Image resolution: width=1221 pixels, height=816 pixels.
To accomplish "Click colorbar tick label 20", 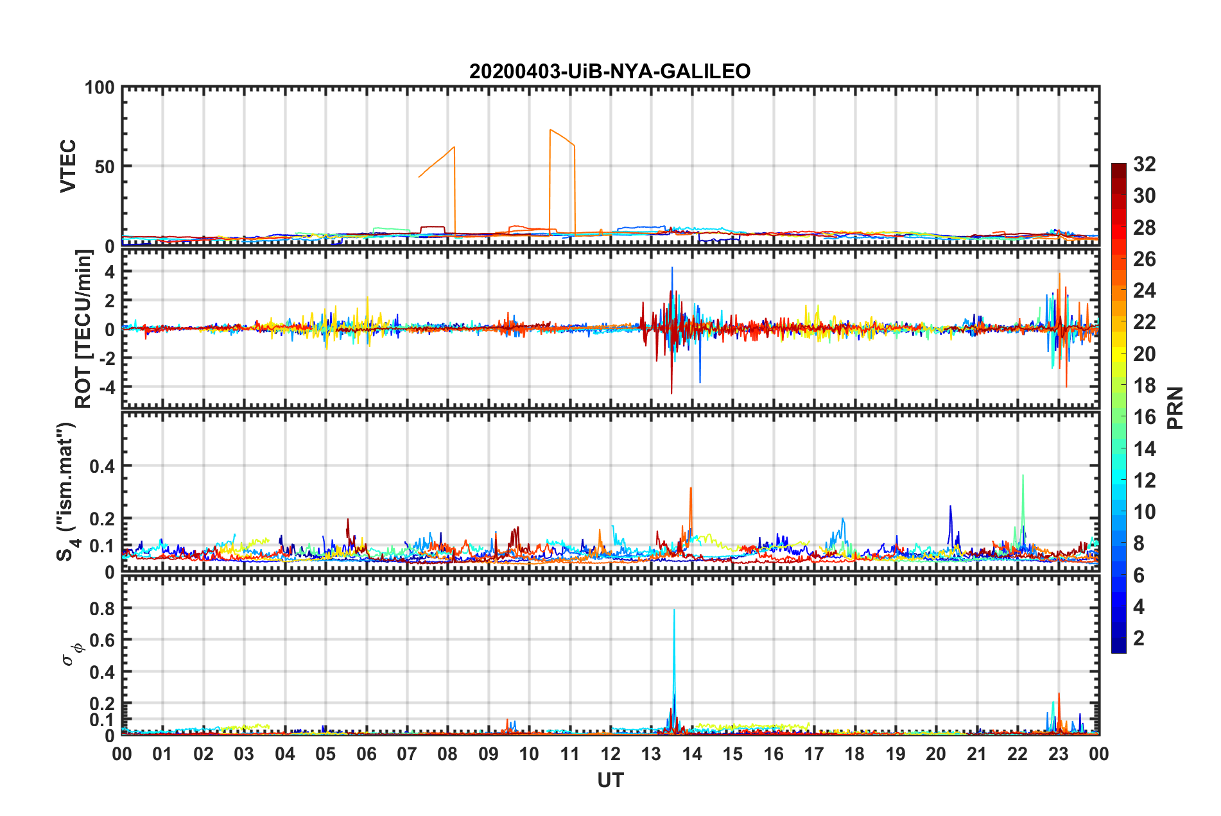I will click(x=1144, y=354).
